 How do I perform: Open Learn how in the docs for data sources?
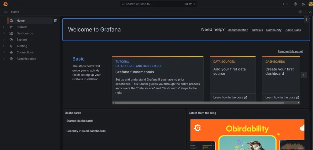(230, 98)
